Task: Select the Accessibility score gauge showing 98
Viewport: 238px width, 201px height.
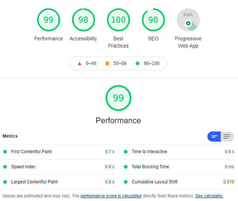Action: pyautogui.click(x=84, y=20)
